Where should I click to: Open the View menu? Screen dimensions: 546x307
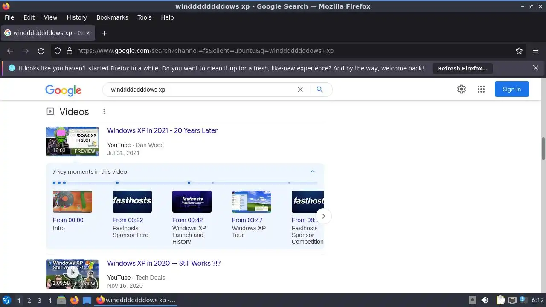50,17
